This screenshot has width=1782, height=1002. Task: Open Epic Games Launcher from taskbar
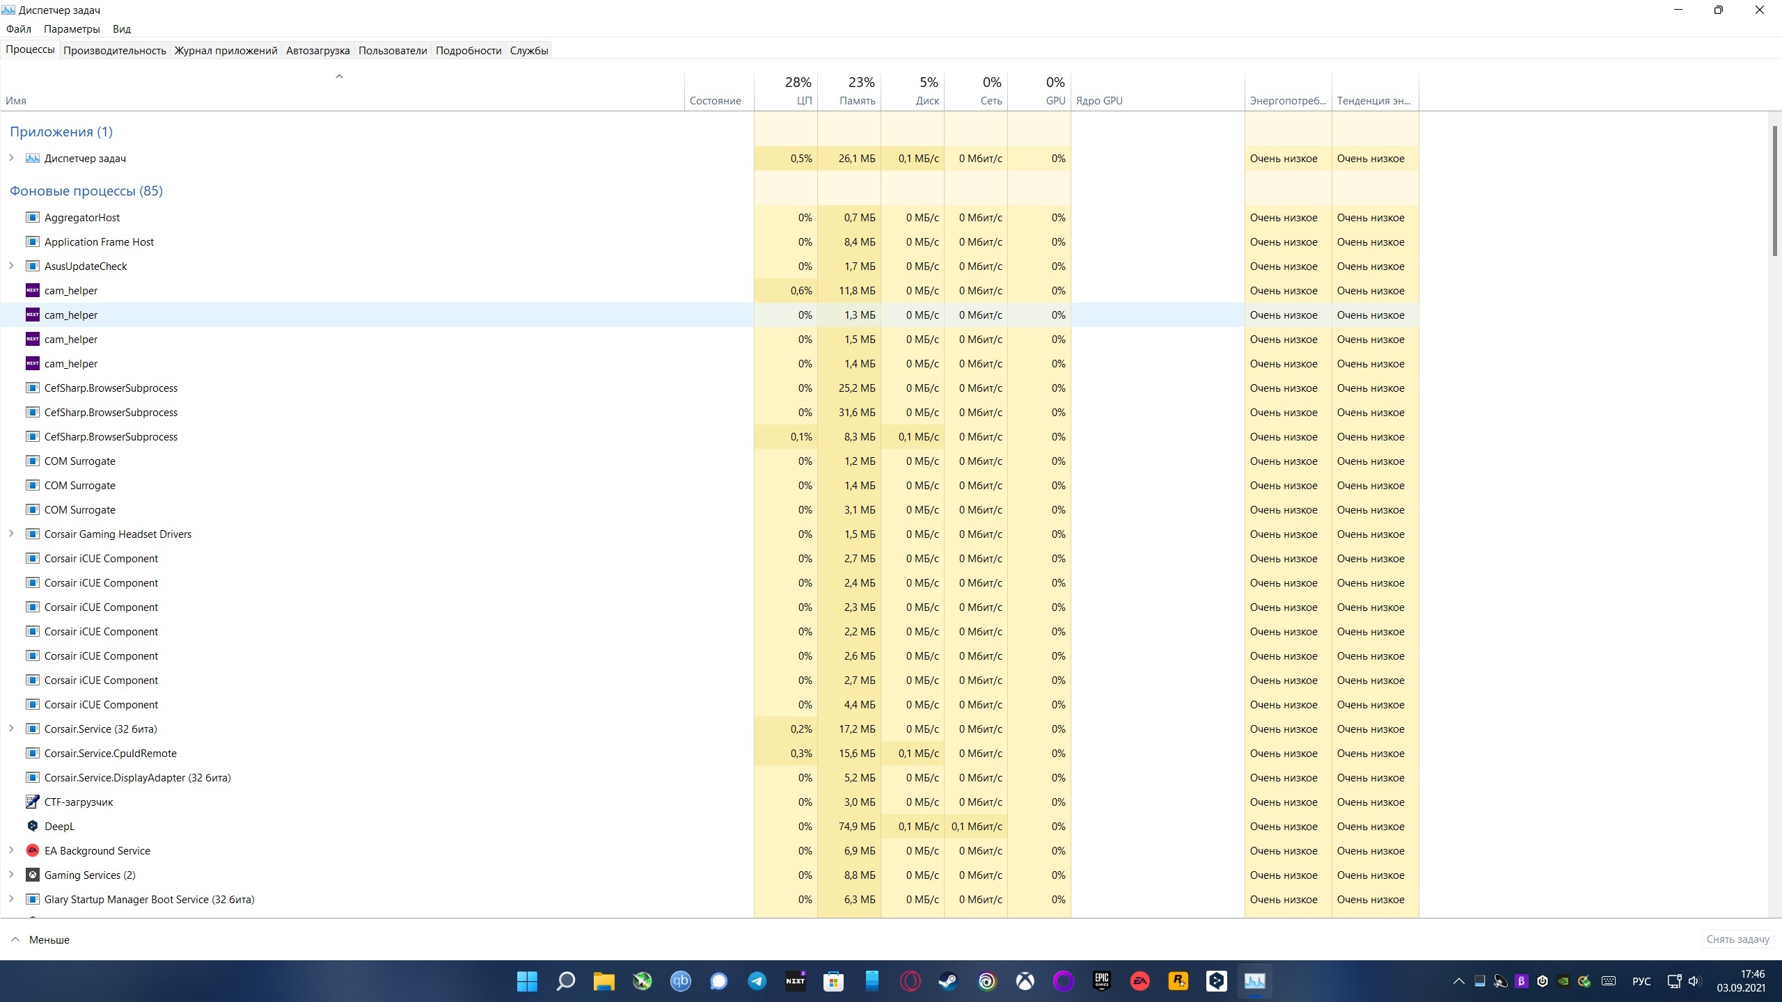tap(1101, 981)
